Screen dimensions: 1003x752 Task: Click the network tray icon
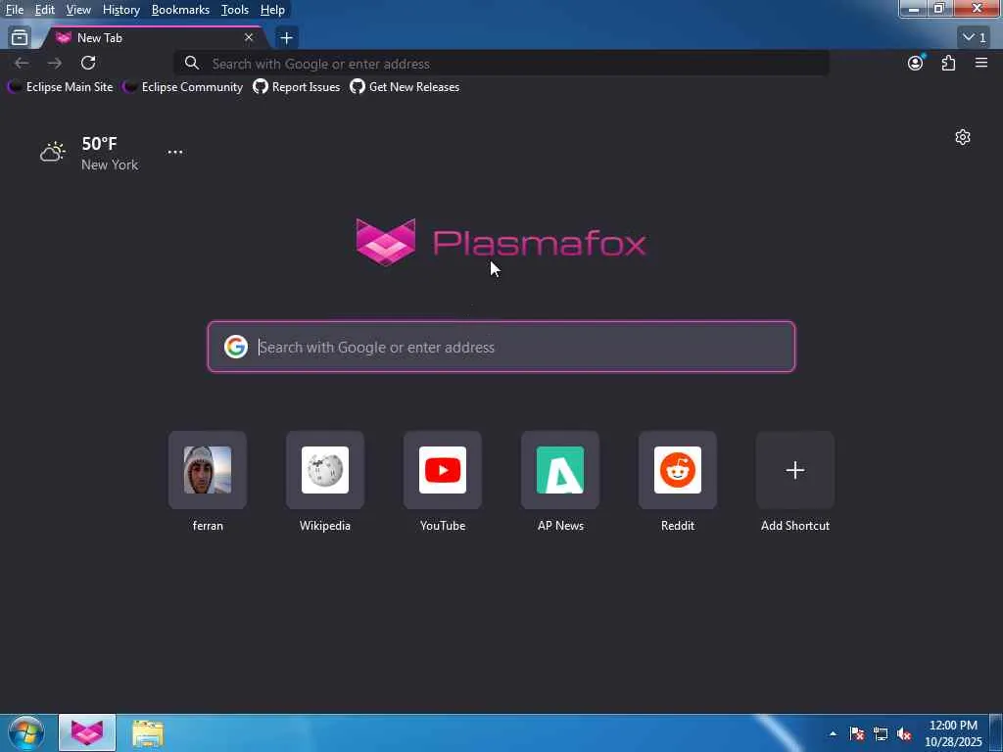tap(881, 733)
